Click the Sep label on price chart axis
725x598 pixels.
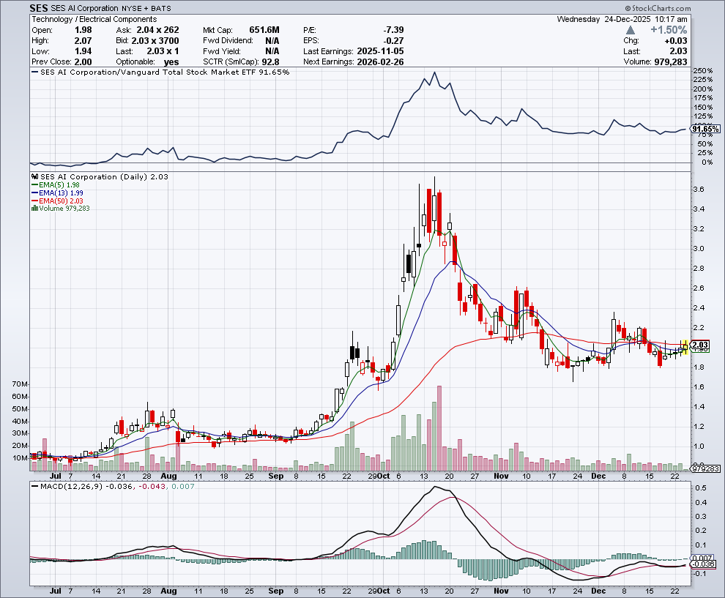pyautogui.click(x=275, y=476)
